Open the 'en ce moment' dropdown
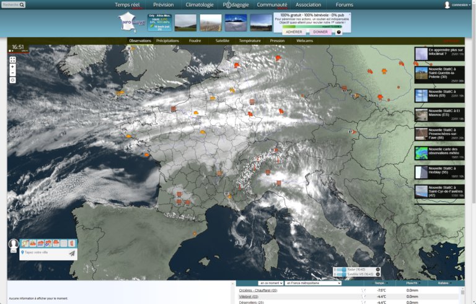This screenshot has height=304, width=476. 270,283
